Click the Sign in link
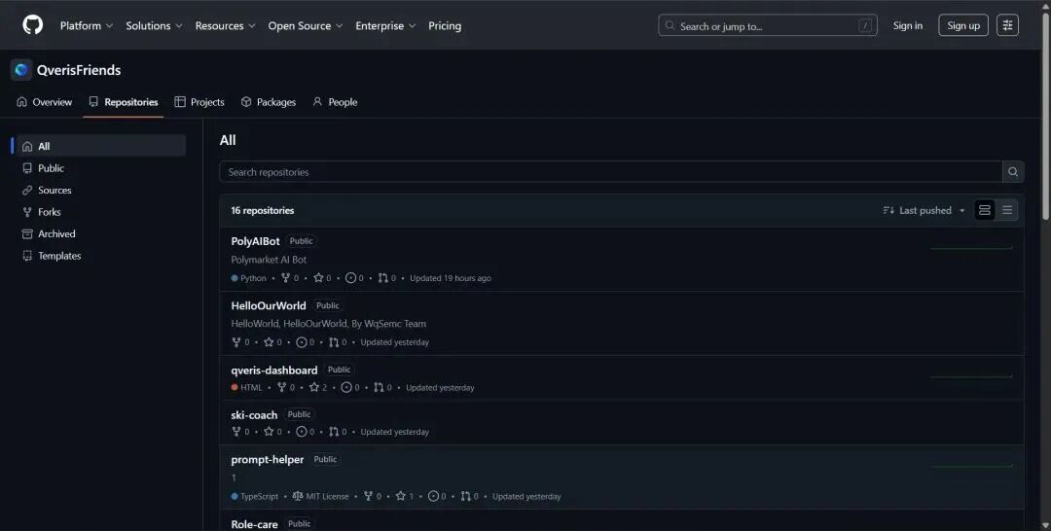Image resolution: width=1051 pixels, height=531 pixels. (908, 25)
